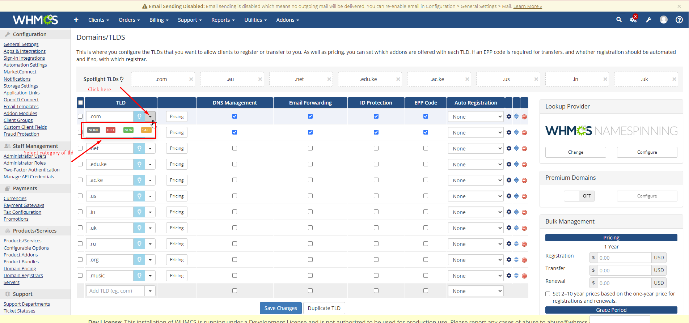Click the reorder arrows icon for .us row
Screen dimensions: 689x323
coord(516,196)
